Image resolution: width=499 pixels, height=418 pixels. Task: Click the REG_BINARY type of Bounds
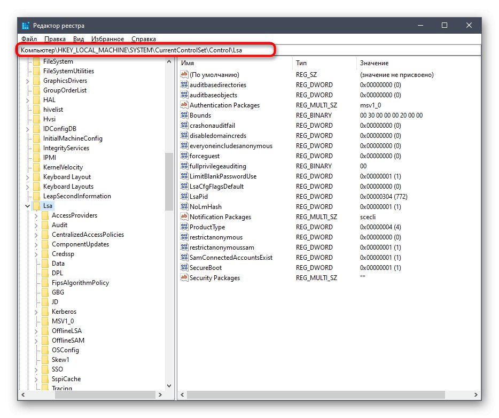[x=314, y=115]
